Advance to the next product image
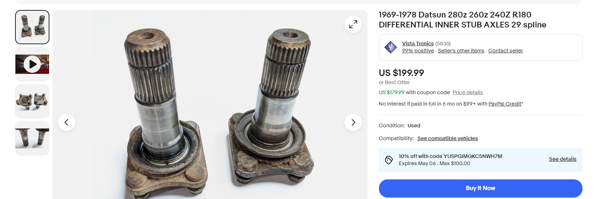600x199 pixels. pyautogui.click(x=353, y=122)
